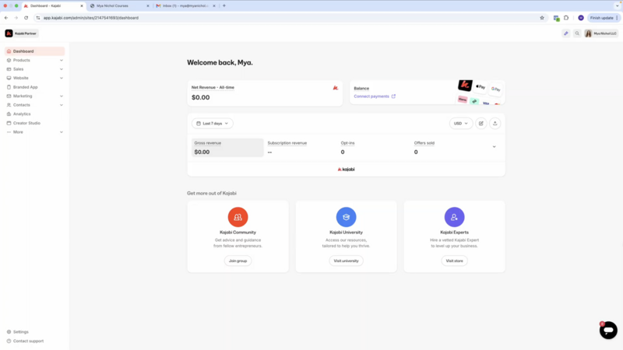Click the Contacts icon in sidebar

coord(9,105)
